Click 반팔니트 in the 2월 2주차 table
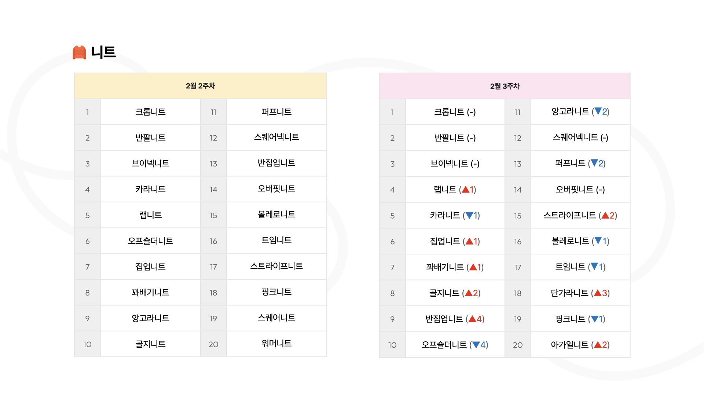Viewport: 704px width, 396px height. (x=150, y=137)
